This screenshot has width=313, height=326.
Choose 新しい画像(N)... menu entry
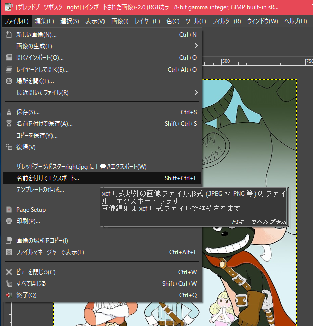102,34
